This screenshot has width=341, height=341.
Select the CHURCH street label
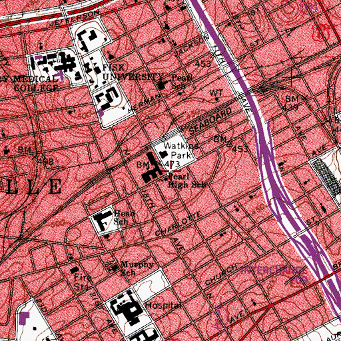(221, 274)
